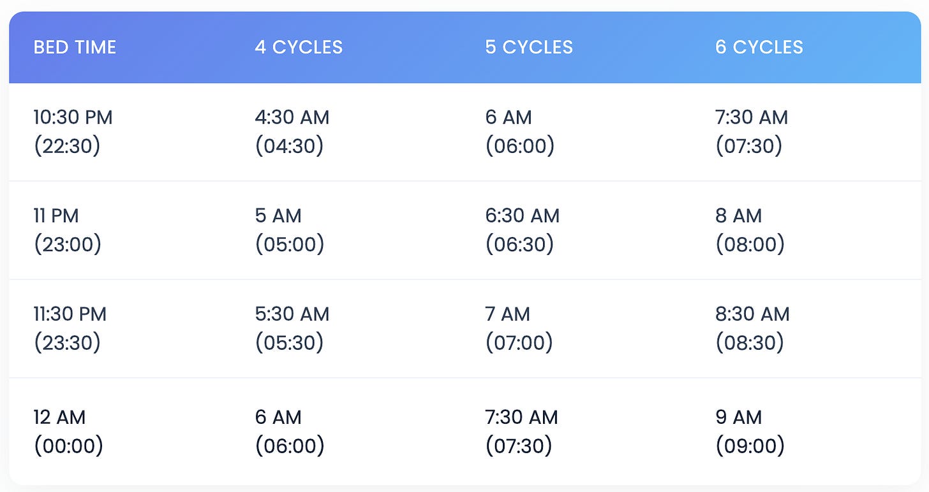Screen dimensions: 929x492
Task: Select 7:30 AM in the 6 cycles column
Action: [x=752, y=132]
